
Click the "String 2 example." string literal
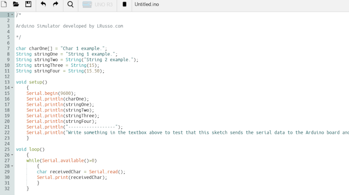tap(113, 59)
